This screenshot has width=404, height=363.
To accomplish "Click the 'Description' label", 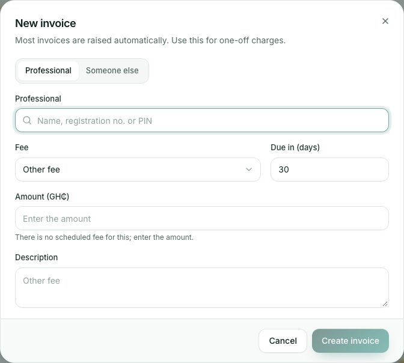I will pos(36,257).
